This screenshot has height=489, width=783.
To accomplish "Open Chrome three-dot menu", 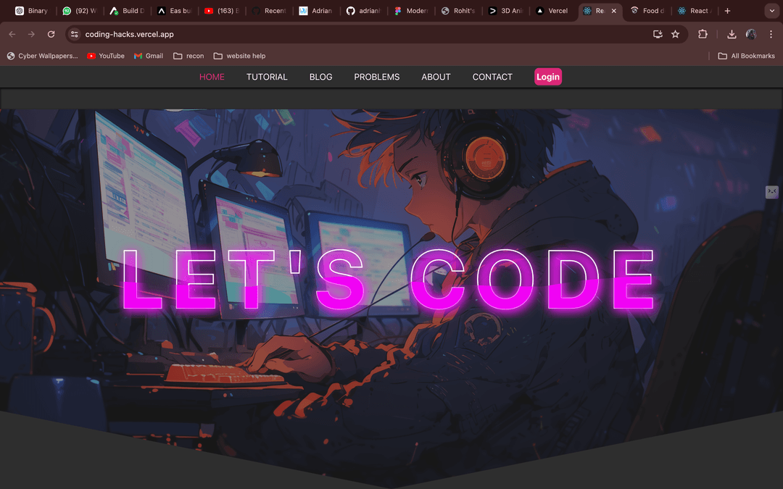I will pyautogui.click(x=770, y=34).
